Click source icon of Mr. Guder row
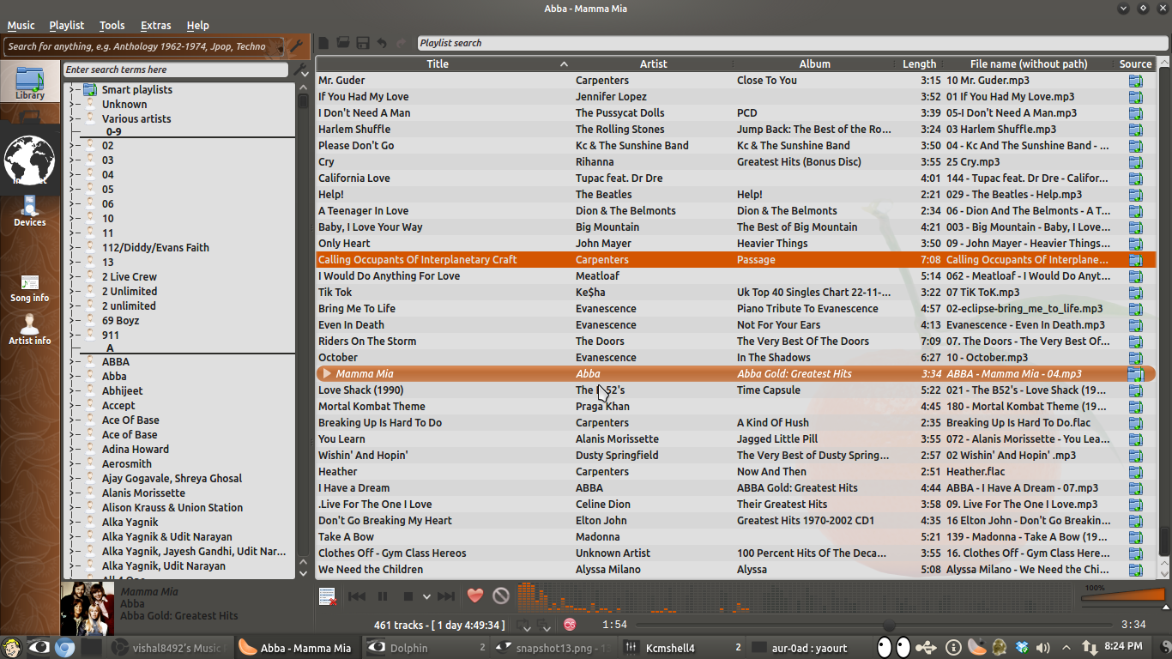The image size is (1172, 659). (1135, 81)
